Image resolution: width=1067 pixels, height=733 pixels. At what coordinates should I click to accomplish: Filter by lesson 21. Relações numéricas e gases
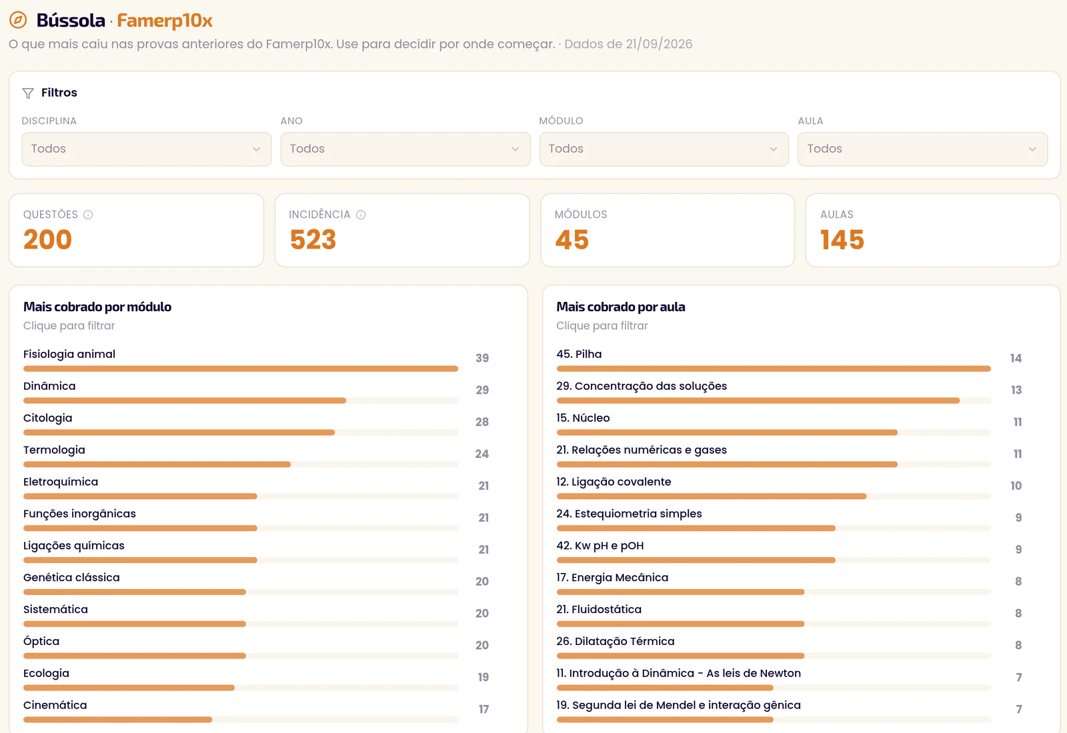[789, 455]
